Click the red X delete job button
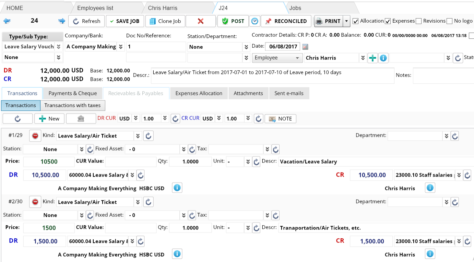The image size is (474, 262). pos(201,21)
